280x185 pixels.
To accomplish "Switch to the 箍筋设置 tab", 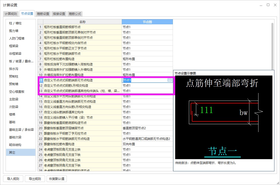I will [x=43, y=14].
